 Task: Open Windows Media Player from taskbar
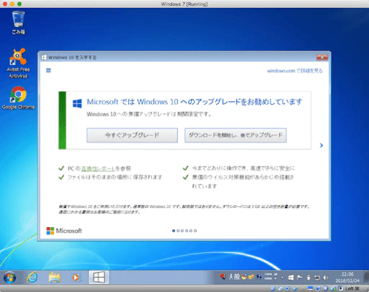click(x=76, y=277)
